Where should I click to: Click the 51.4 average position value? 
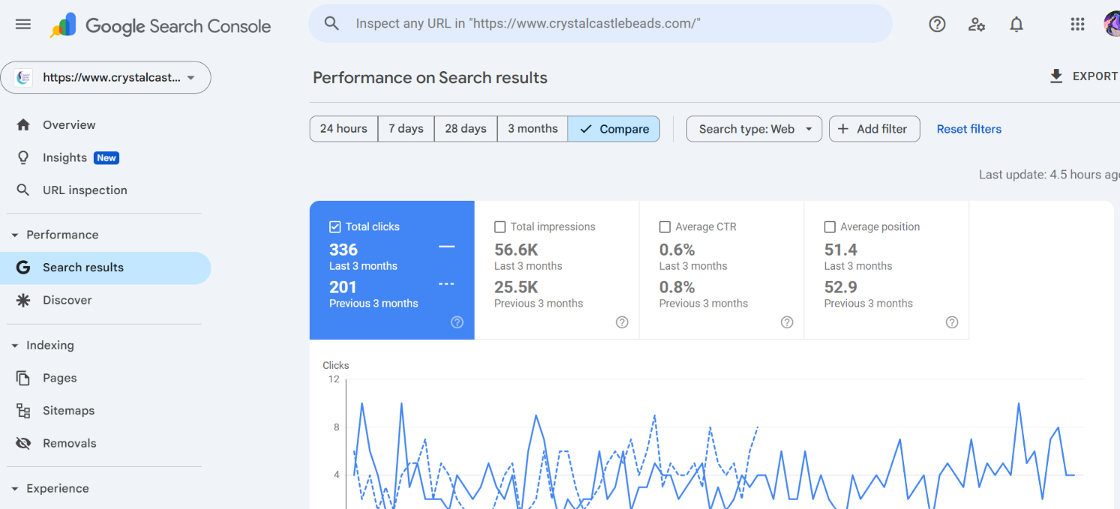(841, 250)
